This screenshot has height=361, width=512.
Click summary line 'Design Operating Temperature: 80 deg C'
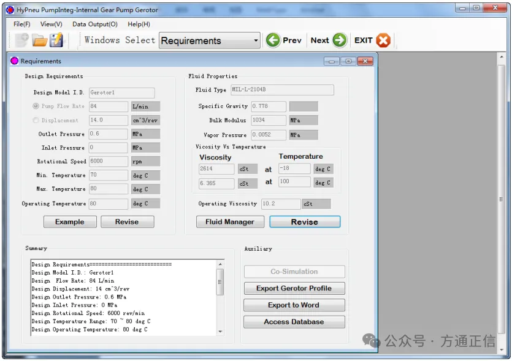click(x=90, y=330)
